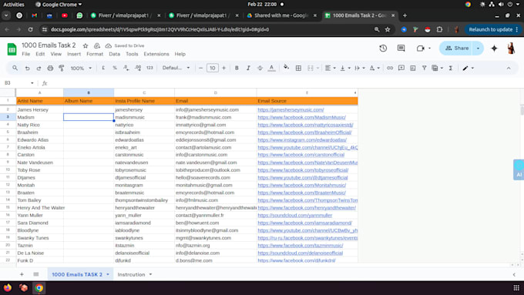The image size is (524, 295).
Task: Open the fill color picker
Action: click(286, 68)
